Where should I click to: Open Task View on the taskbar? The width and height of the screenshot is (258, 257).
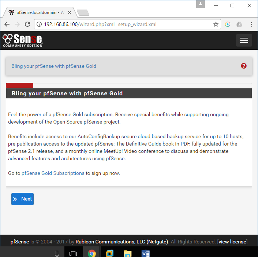[73, 253]
